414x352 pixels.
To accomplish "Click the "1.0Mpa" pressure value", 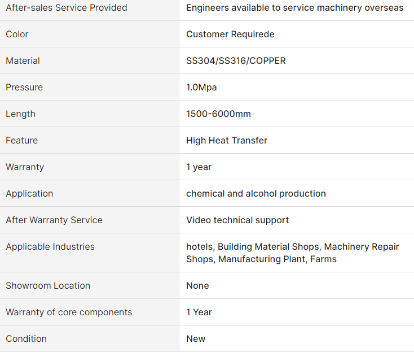I will point(201,87).
